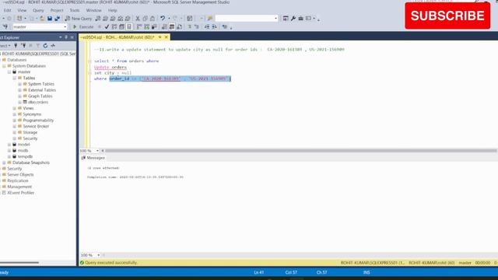Click the Uncomment Selected Lines icon
498x280 pixels.
click(197, 27)
